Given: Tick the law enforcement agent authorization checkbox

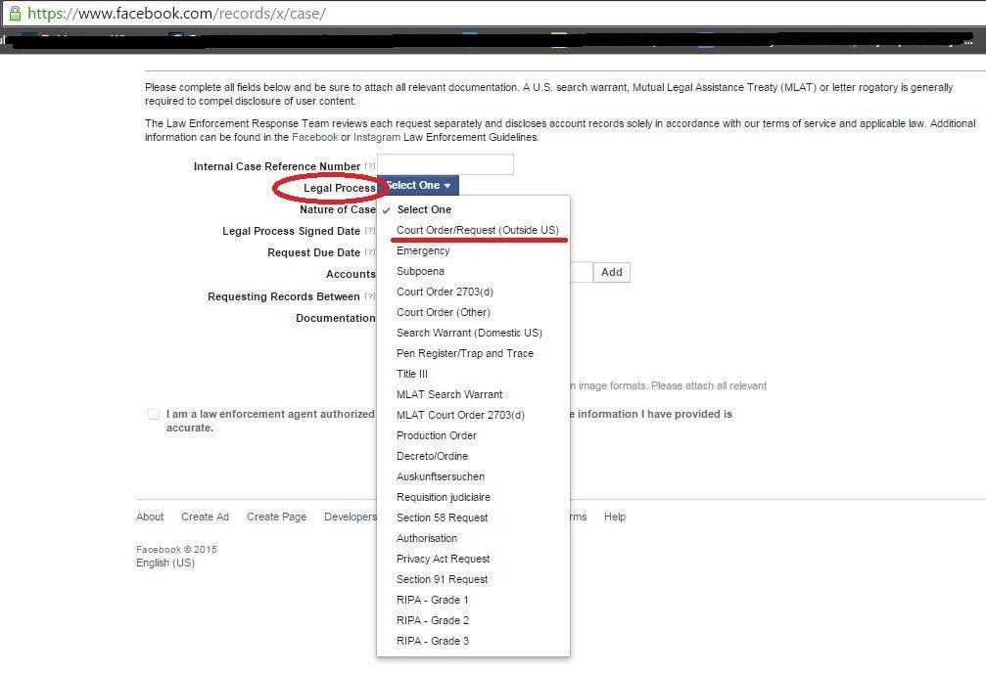Looking at the screenshot, I should [x=154, y=414].
